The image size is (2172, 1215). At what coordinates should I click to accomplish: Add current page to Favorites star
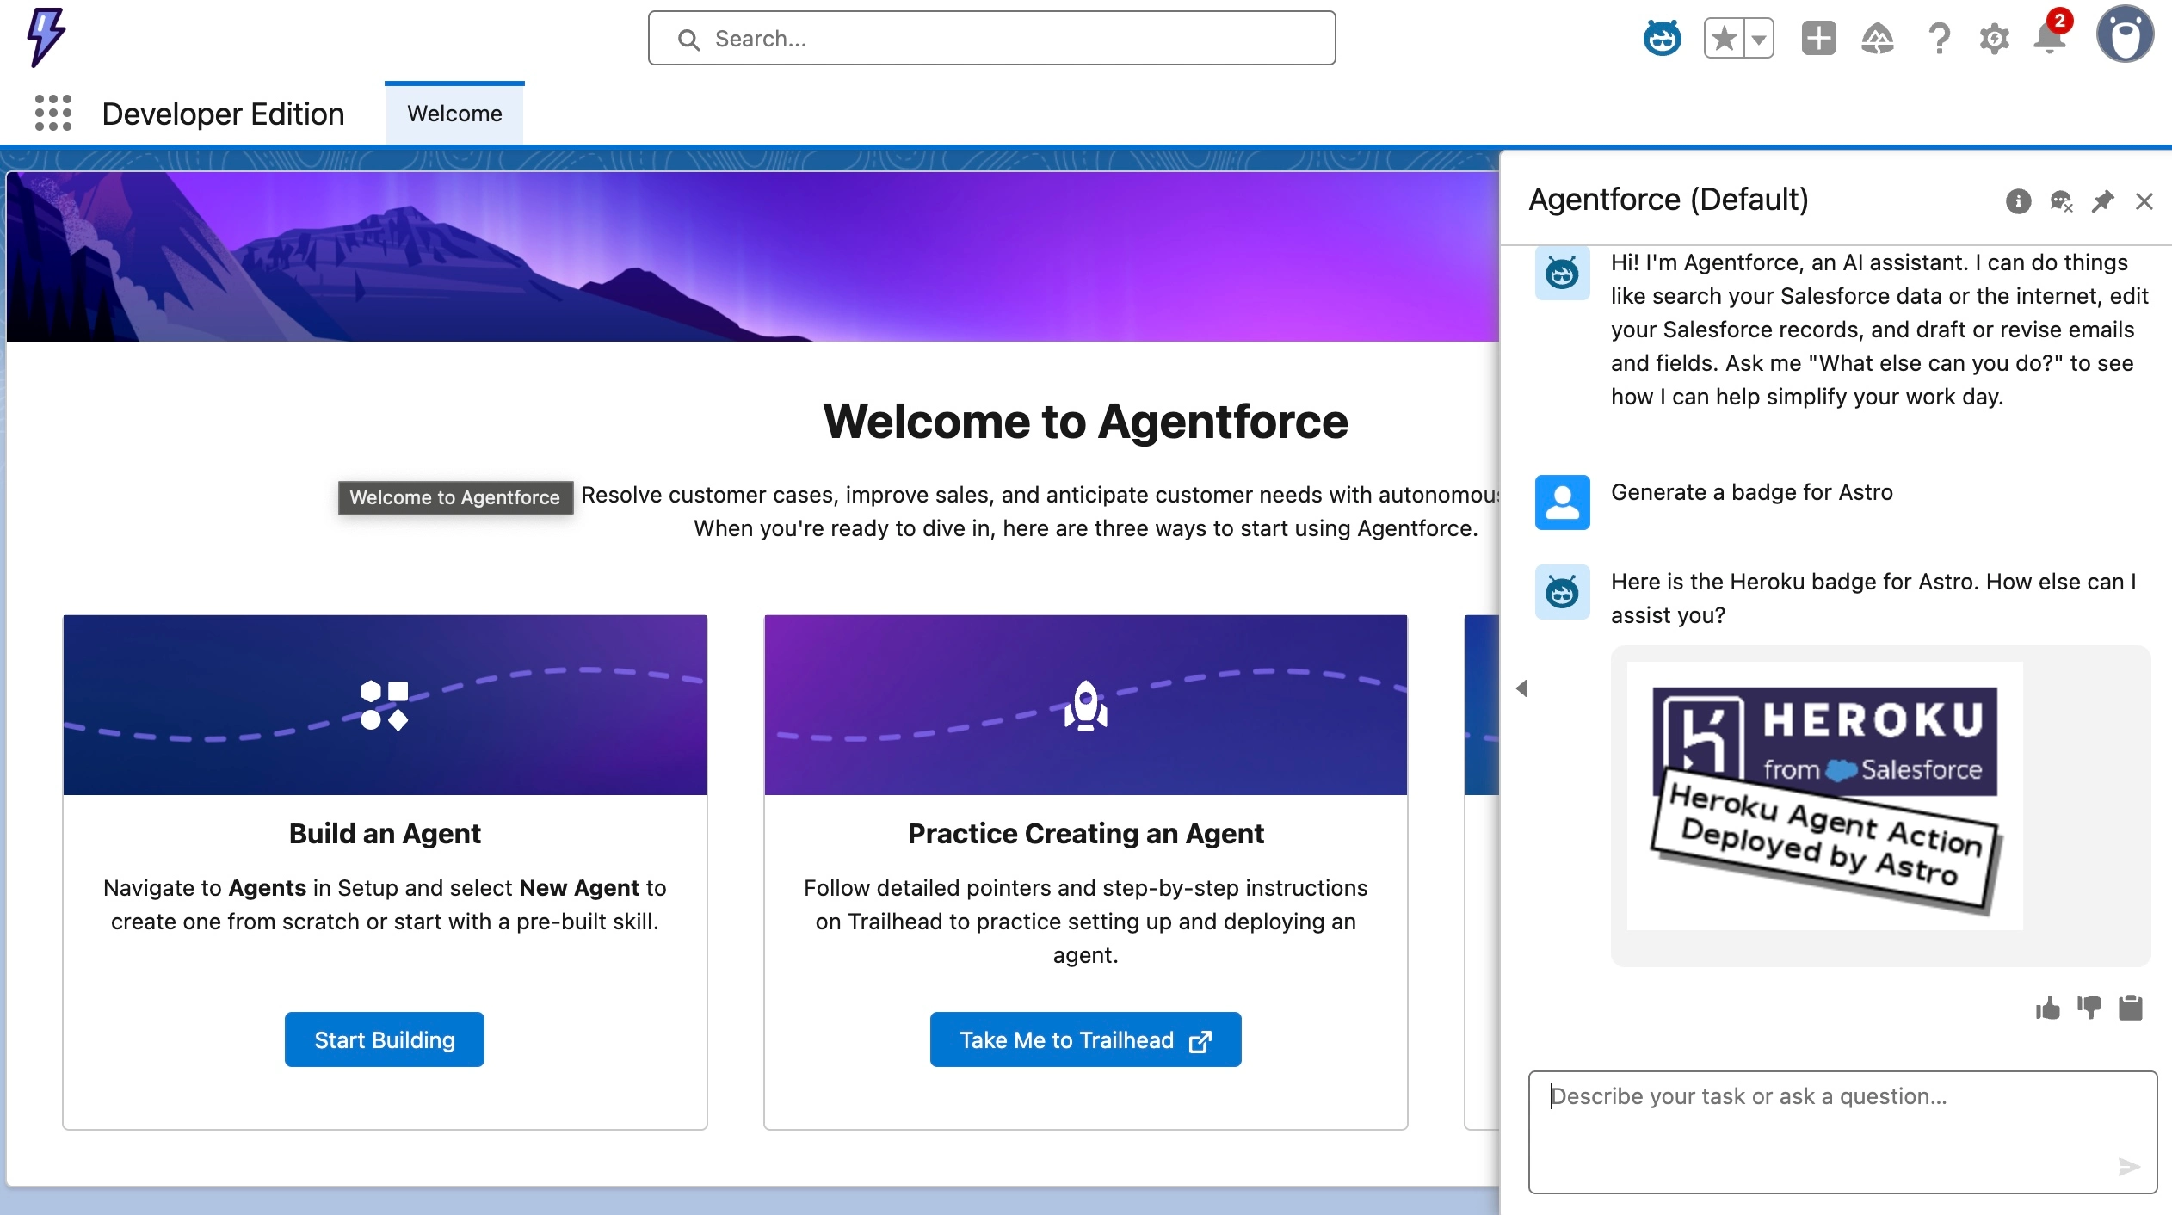click(x=1724, y=39)
